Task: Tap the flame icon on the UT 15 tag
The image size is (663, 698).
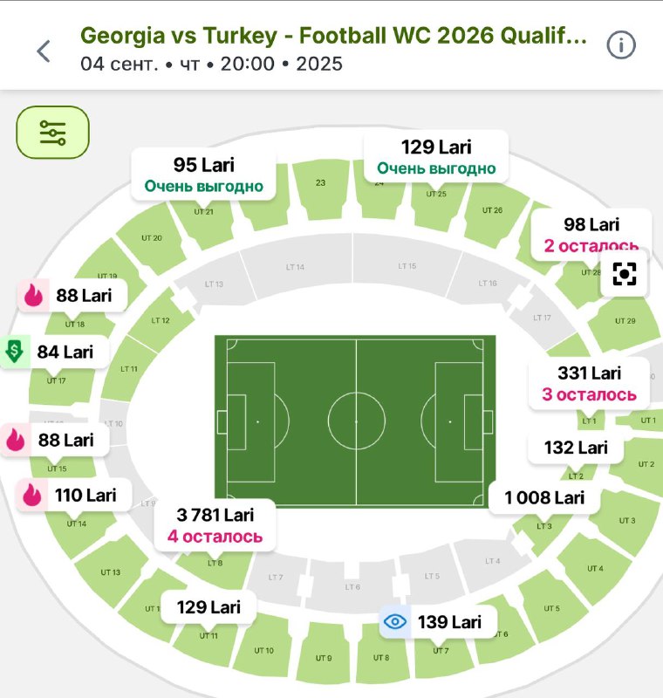Action: 16,440
